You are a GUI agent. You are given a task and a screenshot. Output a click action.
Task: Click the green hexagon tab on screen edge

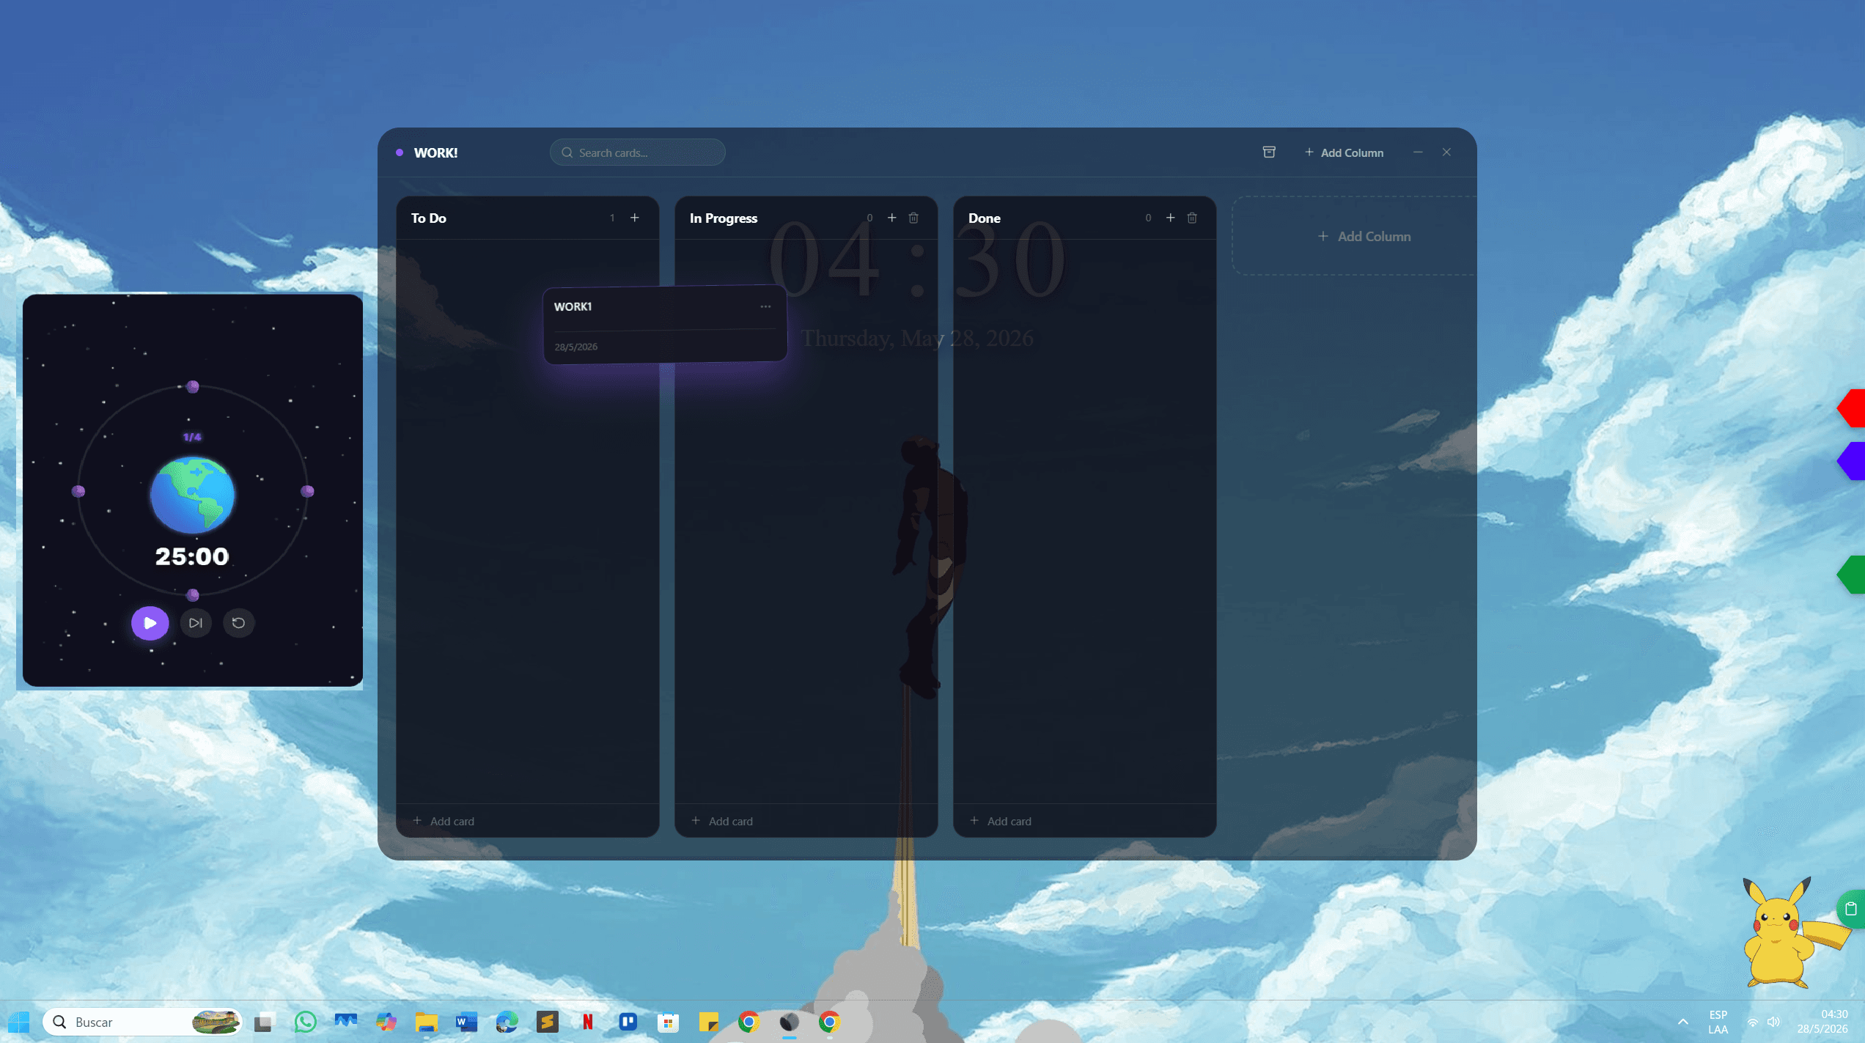tap(1852, 574)
